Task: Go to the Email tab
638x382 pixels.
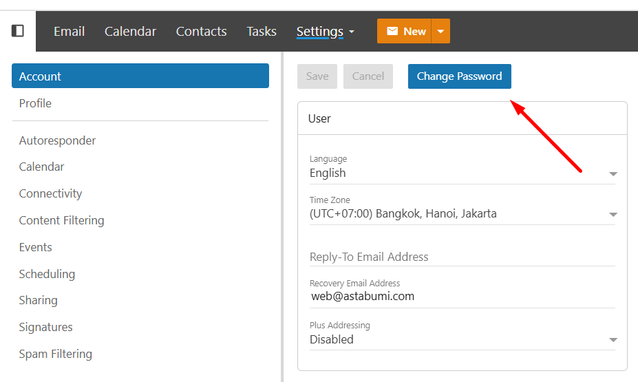Action: [x=70, y=32]
